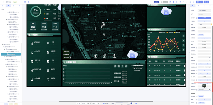Click the undo arrow in top toolbar
This screenshot has width=213, height=105.
(184, 2)
